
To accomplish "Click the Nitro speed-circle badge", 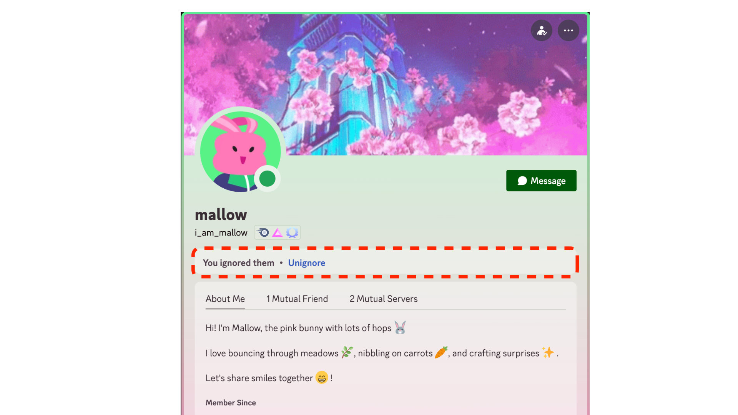I will (263, 232).
